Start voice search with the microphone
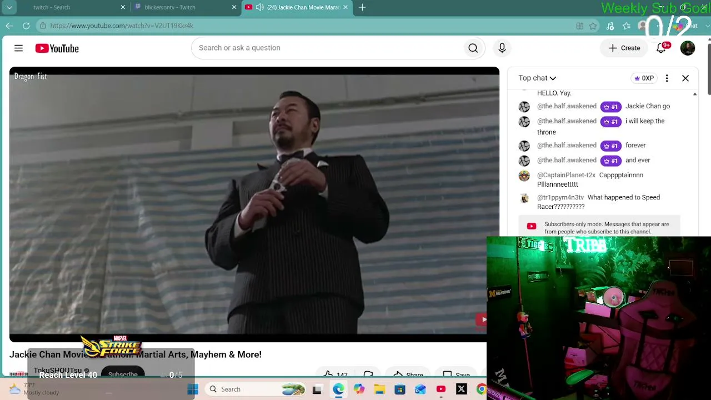 [x=502, y=48]
